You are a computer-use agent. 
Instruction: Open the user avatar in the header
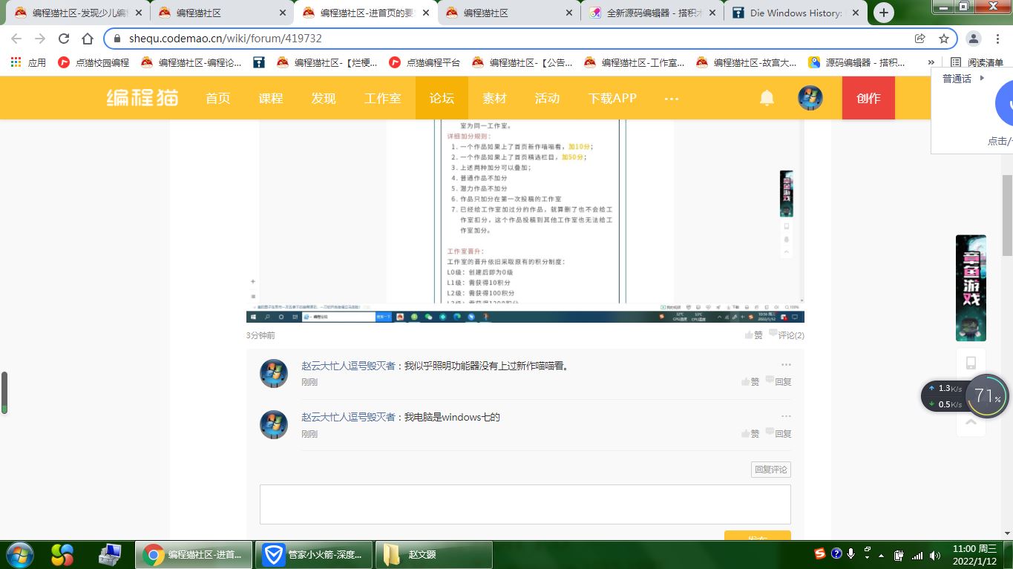point(810,98)
